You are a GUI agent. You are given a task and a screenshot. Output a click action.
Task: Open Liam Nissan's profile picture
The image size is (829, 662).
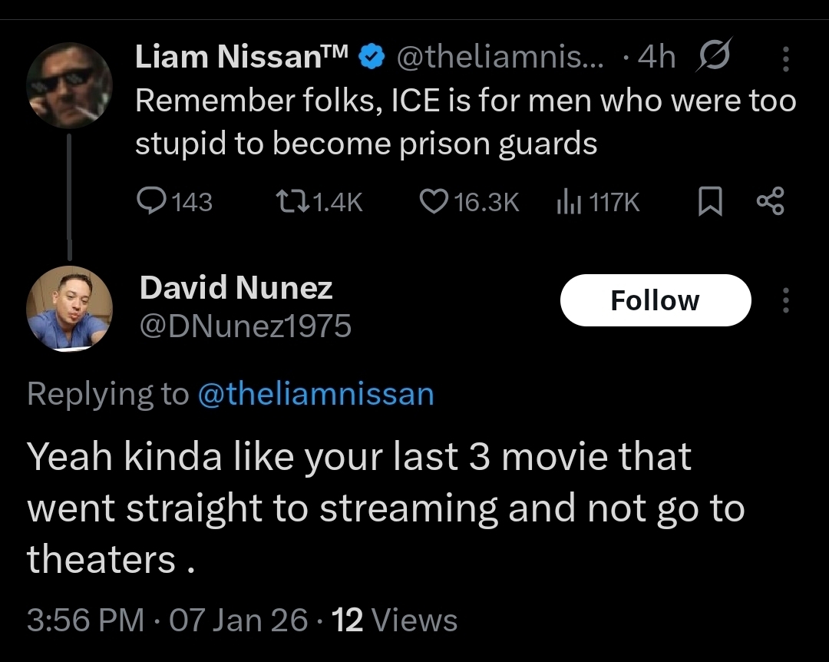(70, 87)
